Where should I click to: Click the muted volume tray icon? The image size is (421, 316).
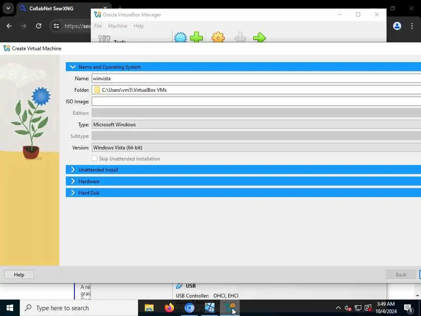click(x=348, y=308)
